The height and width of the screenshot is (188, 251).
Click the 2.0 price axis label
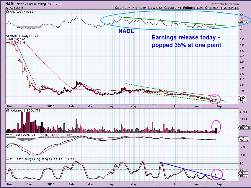coord(242,85)
